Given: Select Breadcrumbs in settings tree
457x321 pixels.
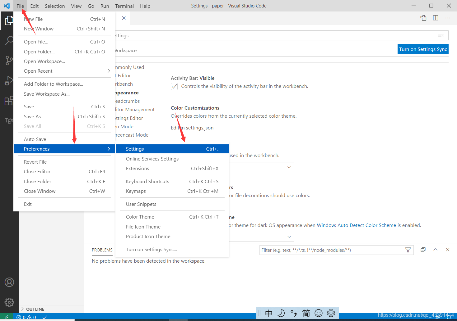Looking at the screenshot, I should (127, 101).
